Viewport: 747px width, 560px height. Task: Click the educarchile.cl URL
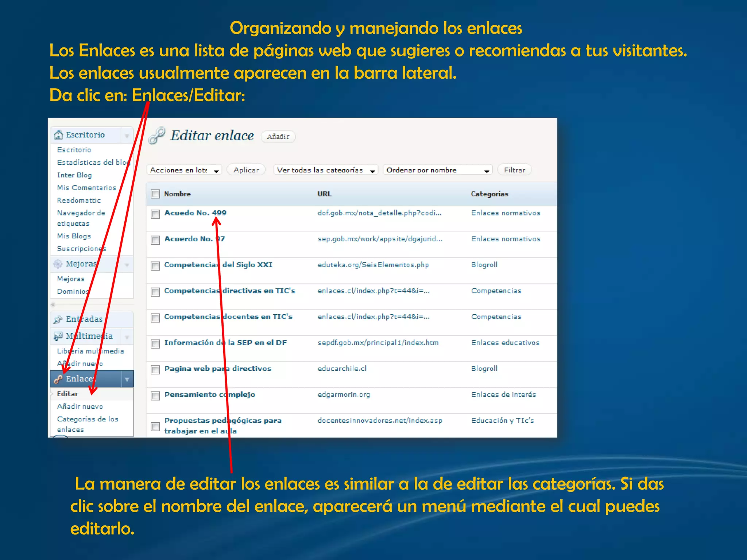(342, 369)
